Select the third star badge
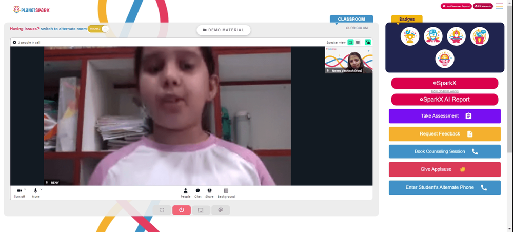This screenshot has width=513, height=232. point(457,36)
